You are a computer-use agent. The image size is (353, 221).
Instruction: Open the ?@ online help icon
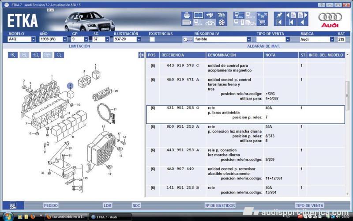(222, 15)
